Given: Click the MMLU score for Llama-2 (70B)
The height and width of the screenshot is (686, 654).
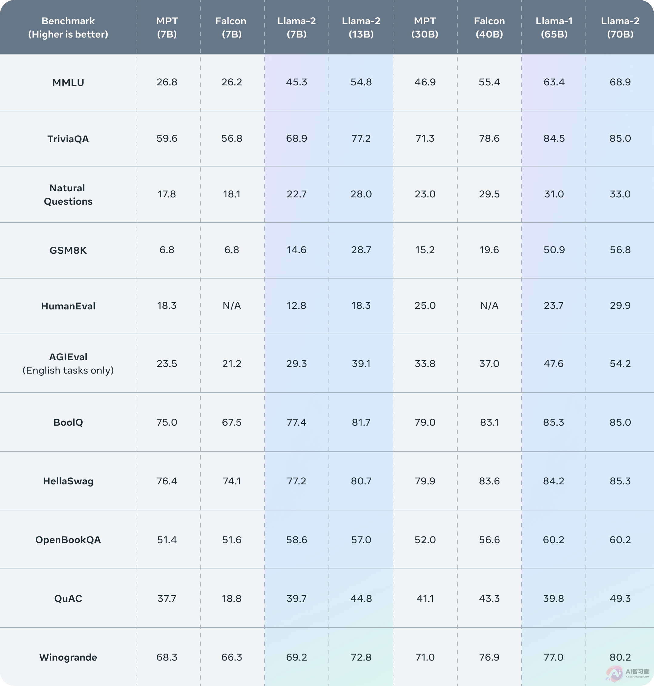Looking at the screenshot, I should tap(620, 82).
